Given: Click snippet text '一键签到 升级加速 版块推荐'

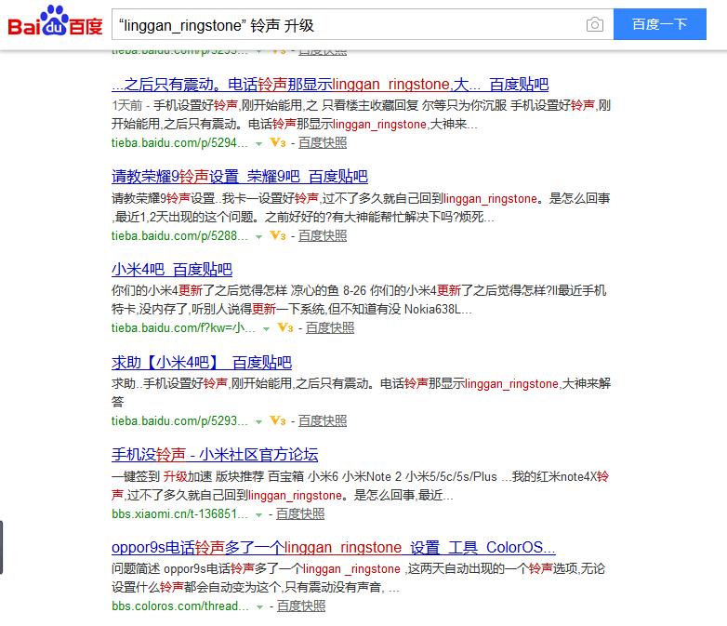Looking at the screenshot, I should click(188, 476).
